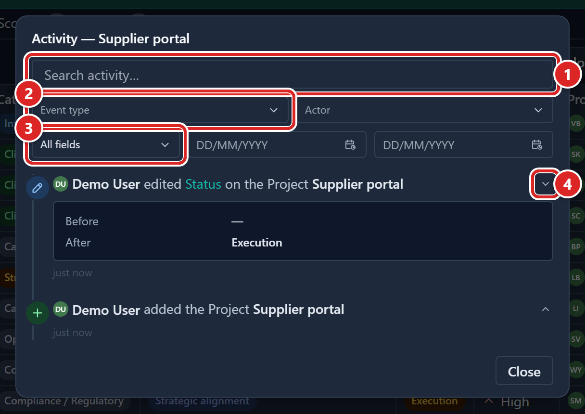Click the High priority label in background
Image resolution: width=585 pixels, height=414 pixels.
tap(515, 402)
